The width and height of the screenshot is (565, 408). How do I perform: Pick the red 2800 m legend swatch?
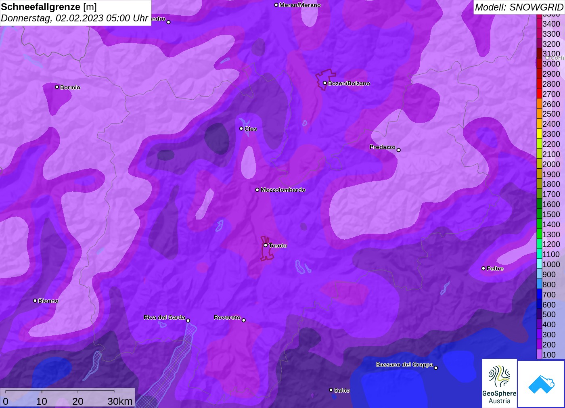click(539, 84)
